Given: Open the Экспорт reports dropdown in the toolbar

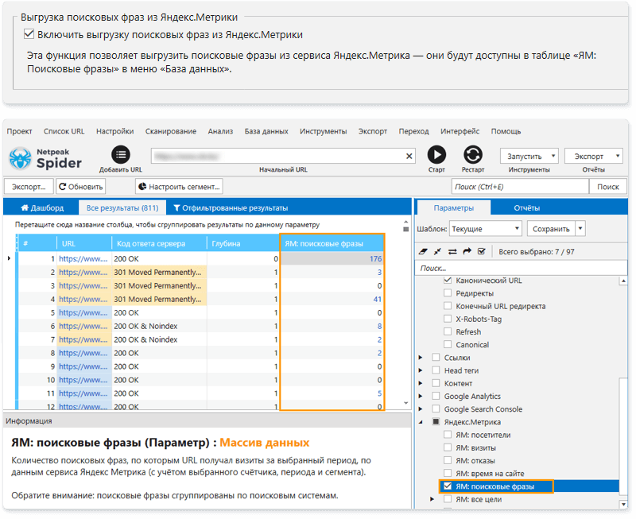Looking at the screenshot, I should [593, 156].
